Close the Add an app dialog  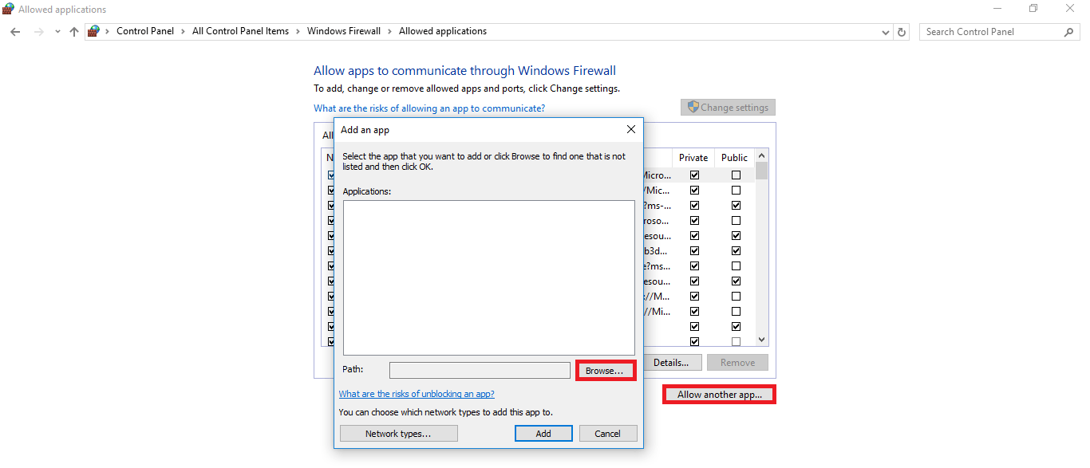[631, 129]
